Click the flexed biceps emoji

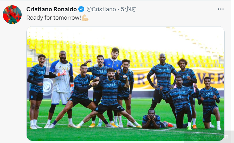pyautogui.click(x=85, y=18)
